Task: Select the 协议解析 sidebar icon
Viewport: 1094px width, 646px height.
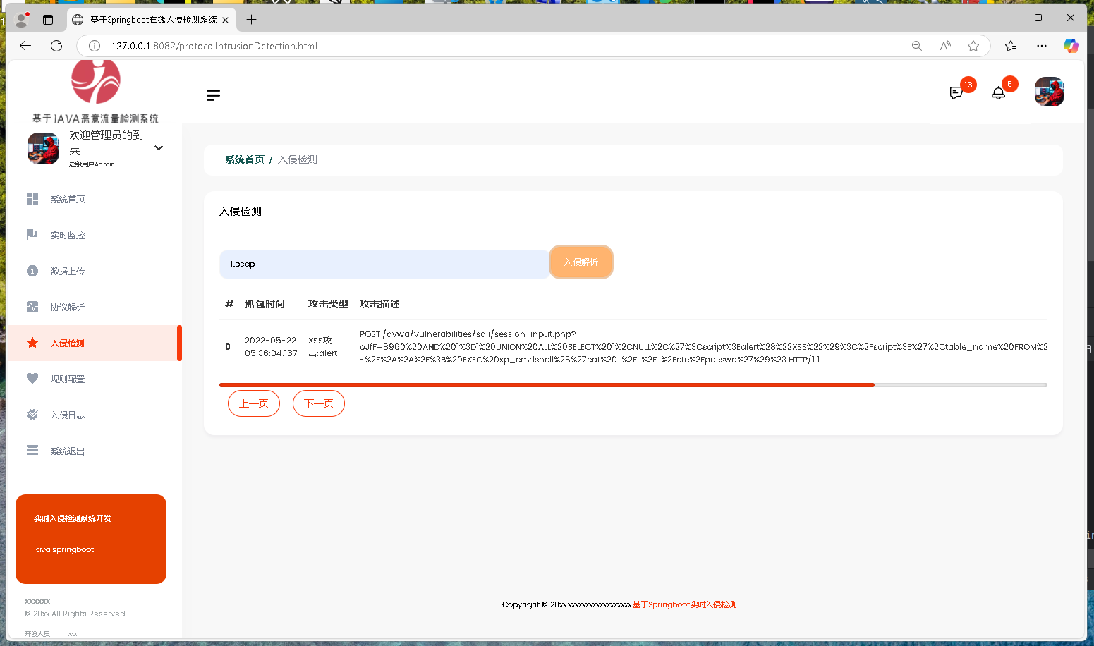Action: click(32, 307)
